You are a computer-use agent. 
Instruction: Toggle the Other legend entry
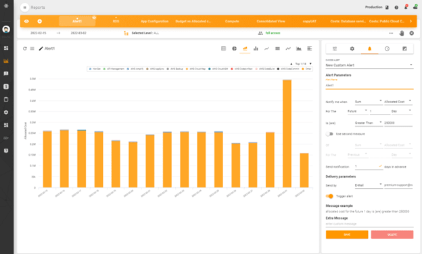(306, 69)
